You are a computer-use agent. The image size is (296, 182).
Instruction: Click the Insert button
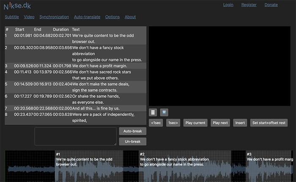pyautogui.click(x=240, y=123)
